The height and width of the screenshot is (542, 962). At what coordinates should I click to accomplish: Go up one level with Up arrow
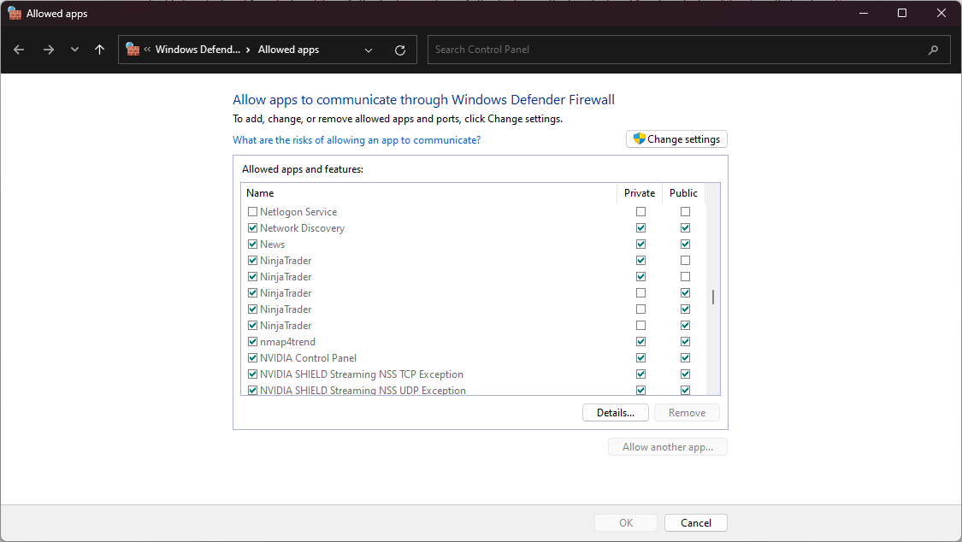click(100, 50)
